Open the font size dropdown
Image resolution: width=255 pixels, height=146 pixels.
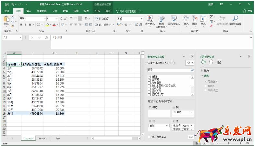click(57, 19)
